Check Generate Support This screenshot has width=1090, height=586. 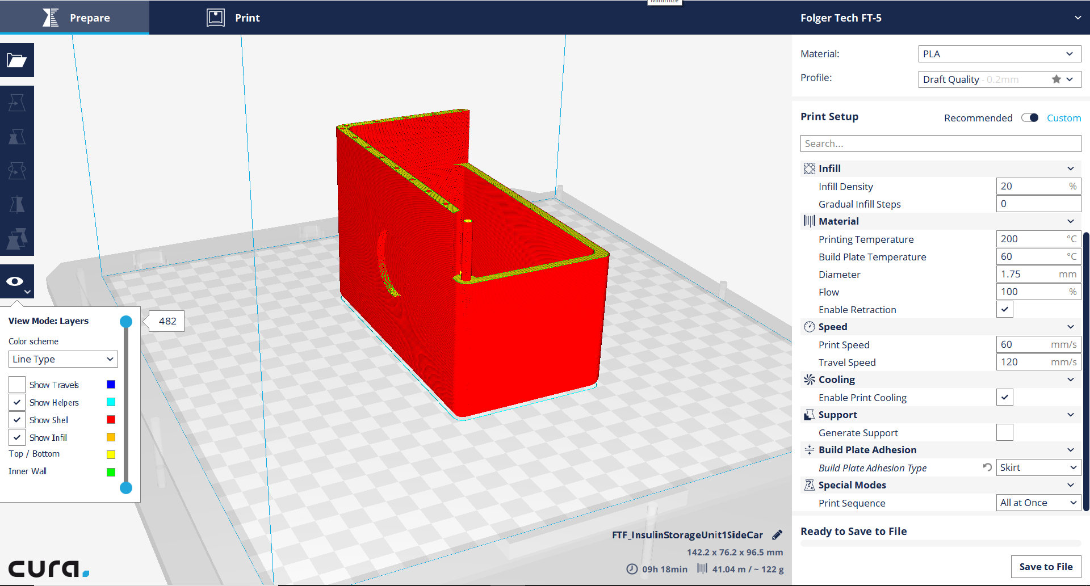click(x=1005, y=432)
